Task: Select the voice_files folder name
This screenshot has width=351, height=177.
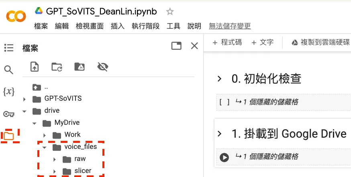Action: pyautogui.click(x=81, y=146)
